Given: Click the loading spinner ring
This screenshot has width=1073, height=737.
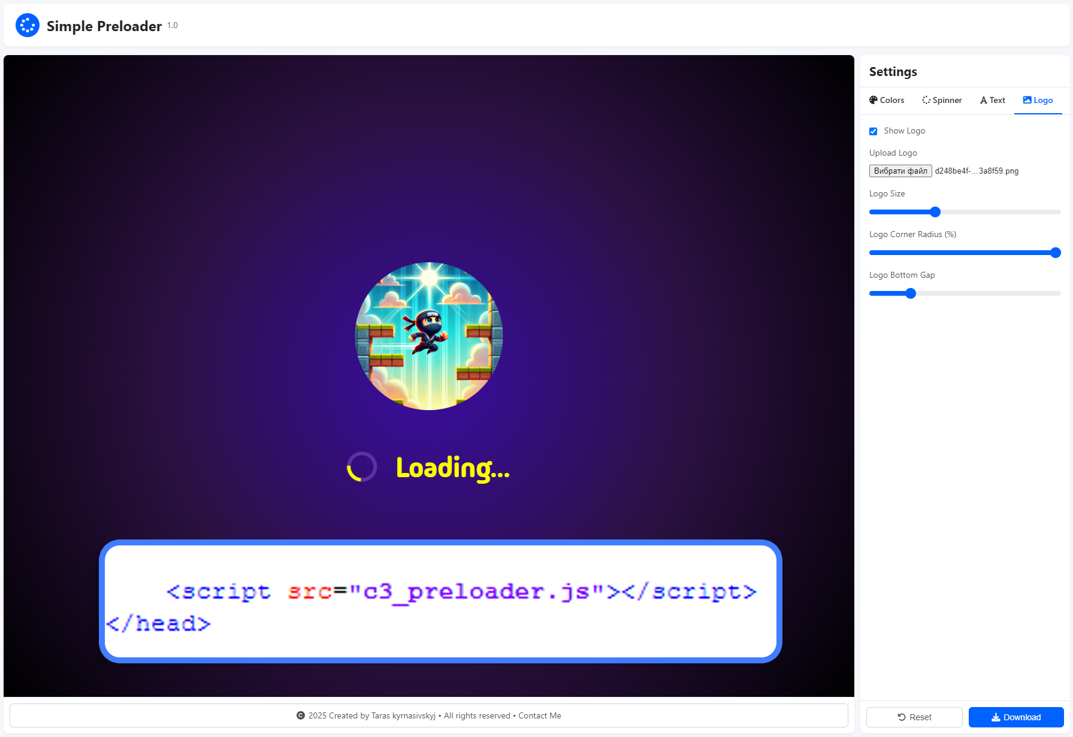Looking at the screenshot, I should 362,467.
